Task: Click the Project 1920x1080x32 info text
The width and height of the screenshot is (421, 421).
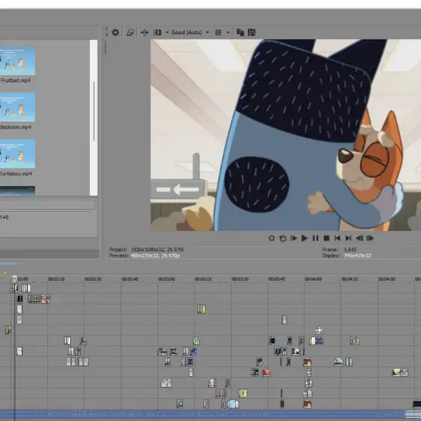Action: [147, 250]
